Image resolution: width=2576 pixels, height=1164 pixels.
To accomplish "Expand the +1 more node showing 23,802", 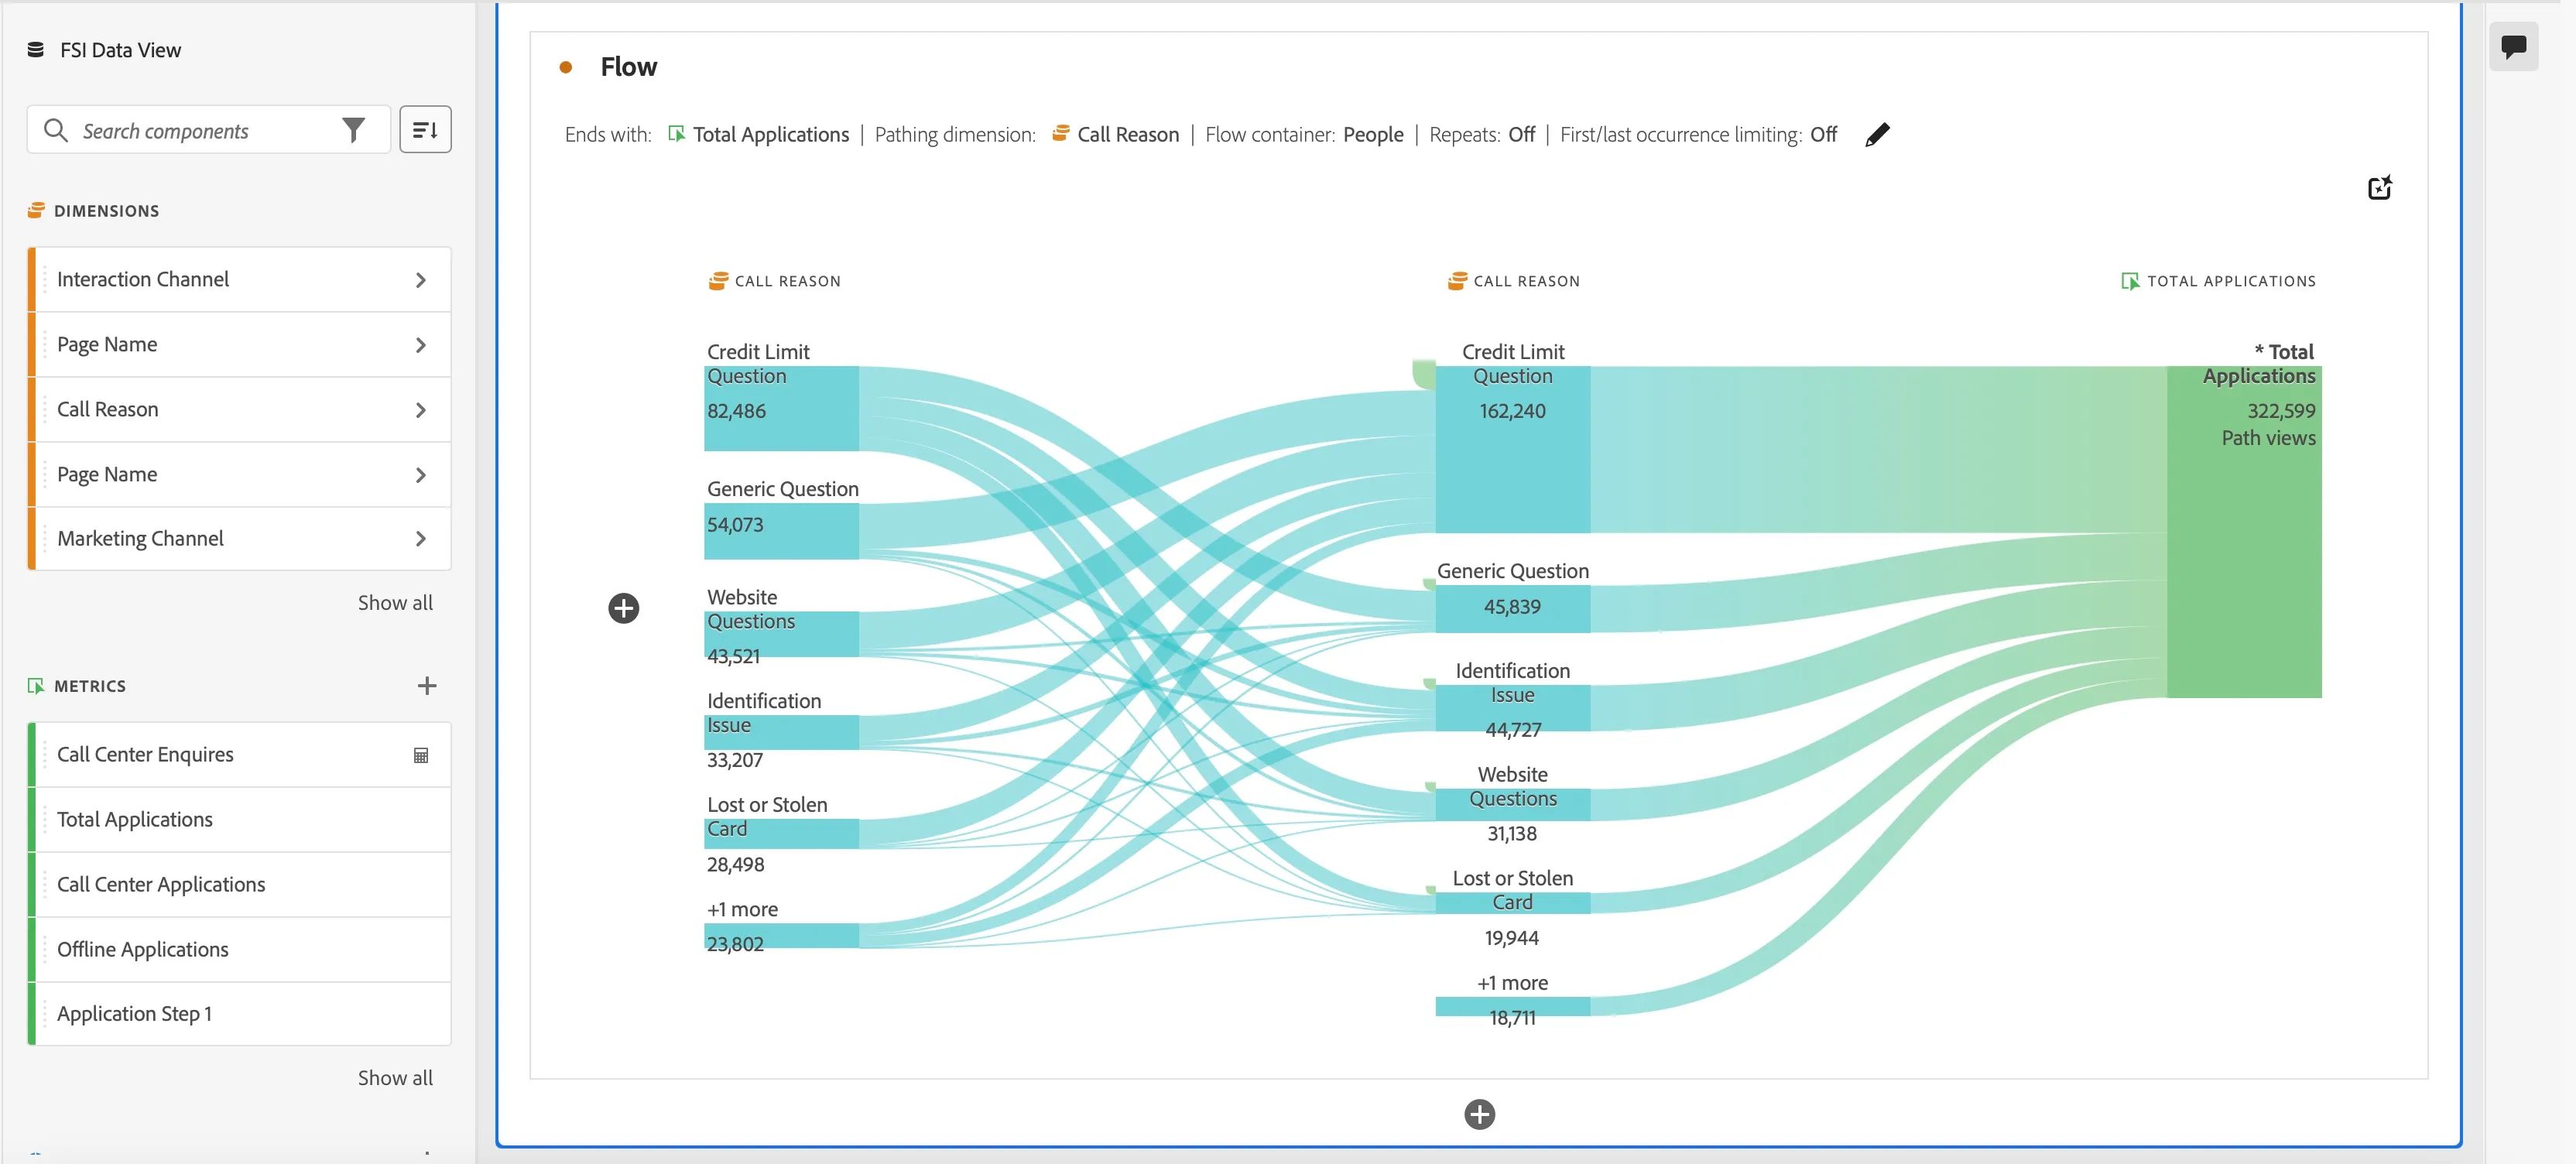I will coord(781,936).
